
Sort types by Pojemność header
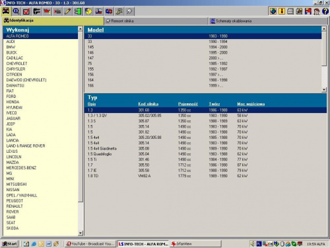click(188, 104)
